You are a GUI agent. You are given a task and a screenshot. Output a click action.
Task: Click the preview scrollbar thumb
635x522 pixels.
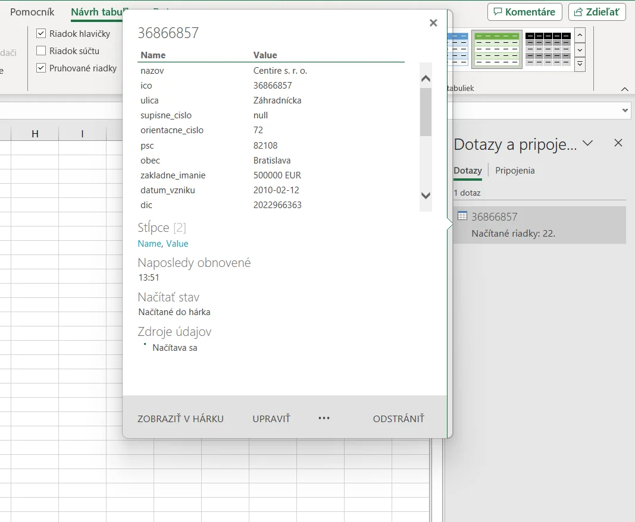point(426,112)
